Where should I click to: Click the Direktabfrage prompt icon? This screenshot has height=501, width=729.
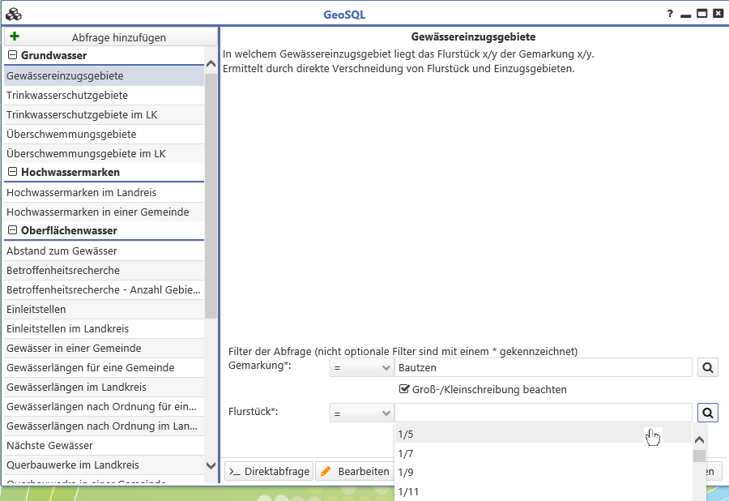[x=235, y=472]
